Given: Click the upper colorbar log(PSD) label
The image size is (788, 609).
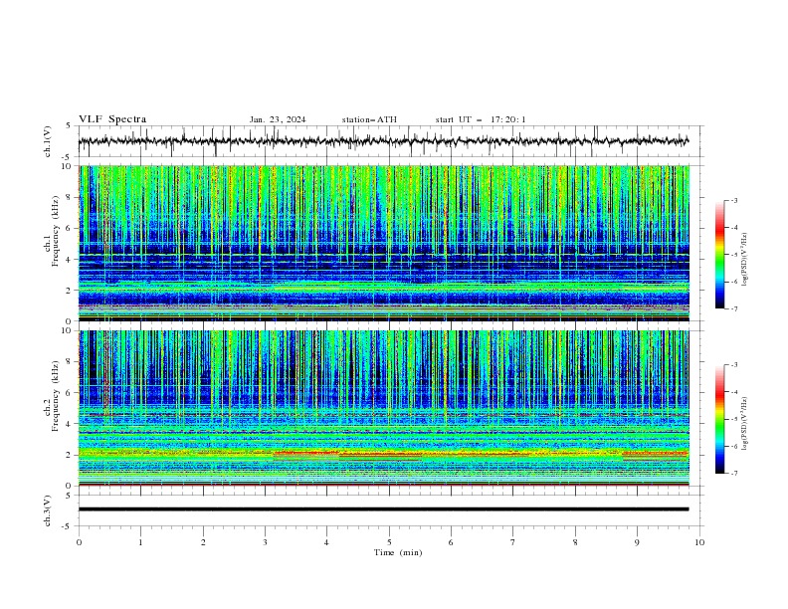Looking at the screenshot, I should pos(745,260).
